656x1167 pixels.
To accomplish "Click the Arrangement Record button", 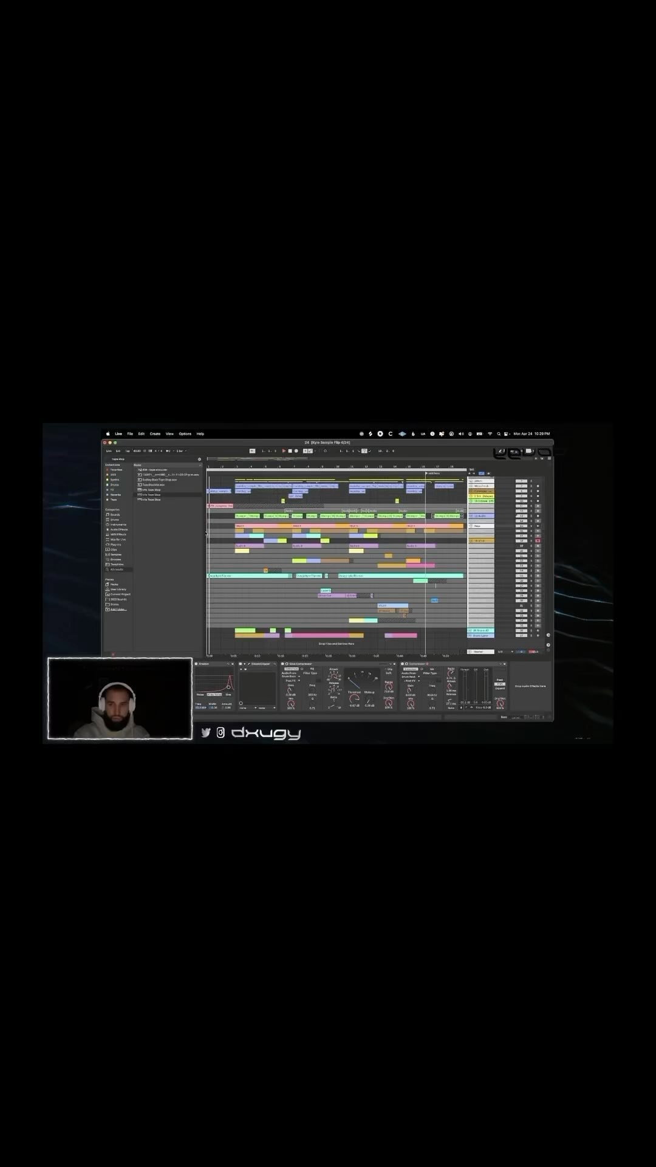I will [x=296, y=450].
